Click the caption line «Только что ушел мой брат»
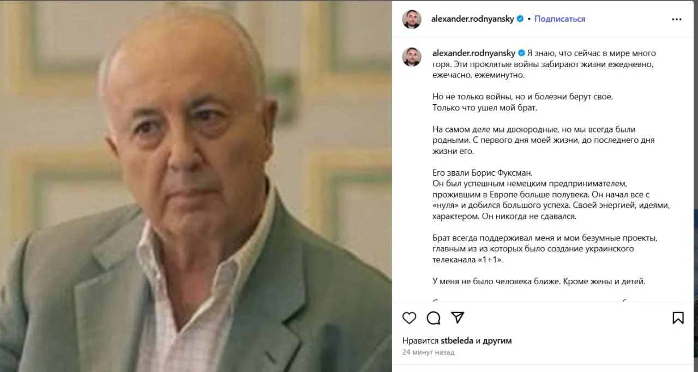The height and width of the screenshot is (372, 698). [x=485, y=107]
